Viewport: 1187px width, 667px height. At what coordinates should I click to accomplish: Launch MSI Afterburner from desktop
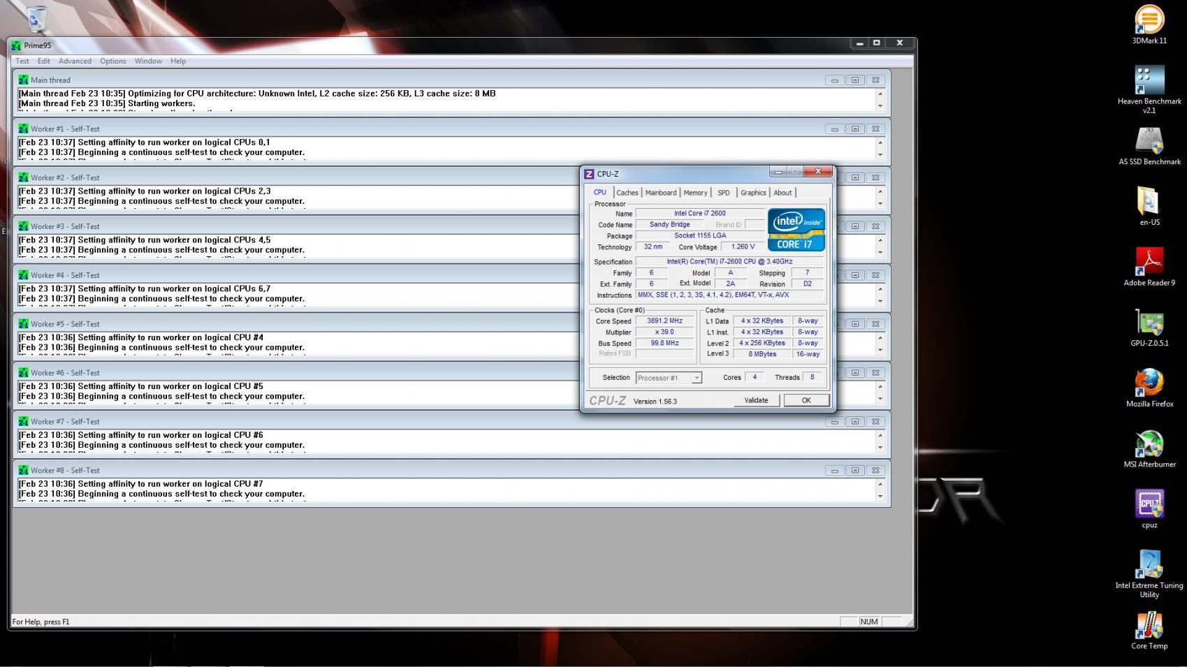tap(1149, 444)
